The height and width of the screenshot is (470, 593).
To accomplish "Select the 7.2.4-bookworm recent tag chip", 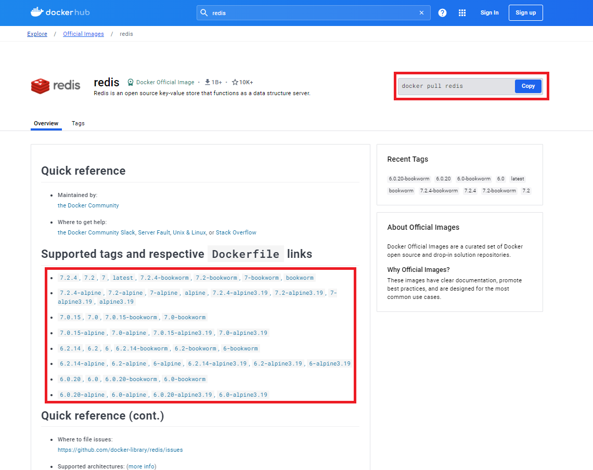I will pyautogui.click(x=439, y=191).
